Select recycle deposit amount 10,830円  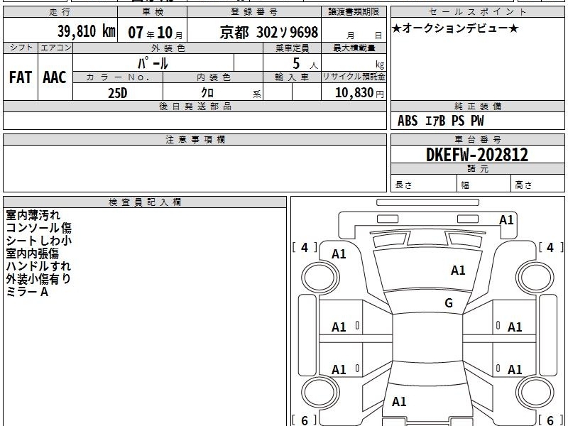[x=359, y=93]
